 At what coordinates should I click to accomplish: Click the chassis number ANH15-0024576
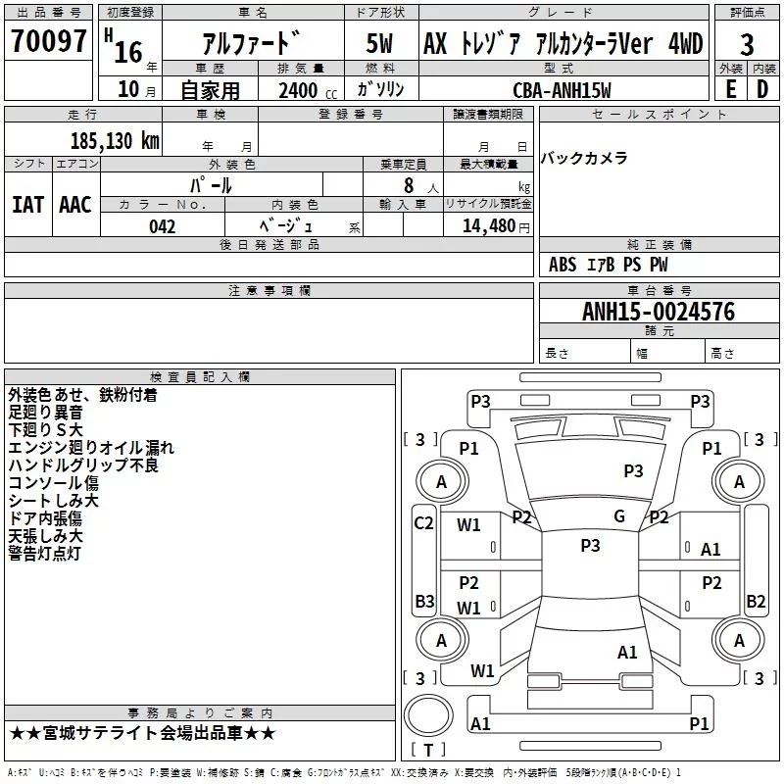coord(659,312)
